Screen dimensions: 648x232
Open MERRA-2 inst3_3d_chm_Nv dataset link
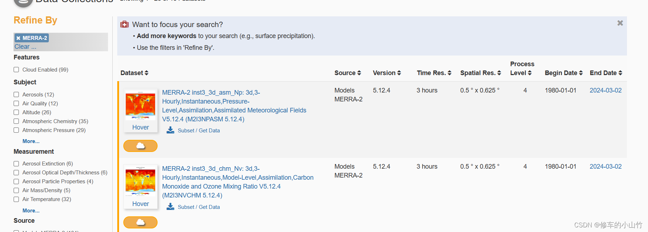(x=238, y=182)
